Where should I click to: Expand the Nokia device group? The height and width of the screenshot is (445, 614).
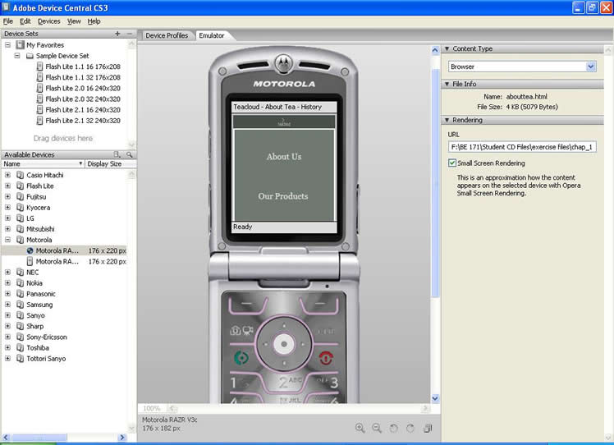8,282
